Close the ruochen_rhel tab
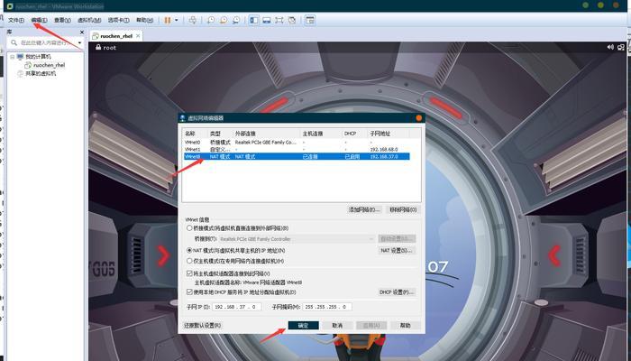Viewport: 631px width, 361px height. tap(138, 36)
